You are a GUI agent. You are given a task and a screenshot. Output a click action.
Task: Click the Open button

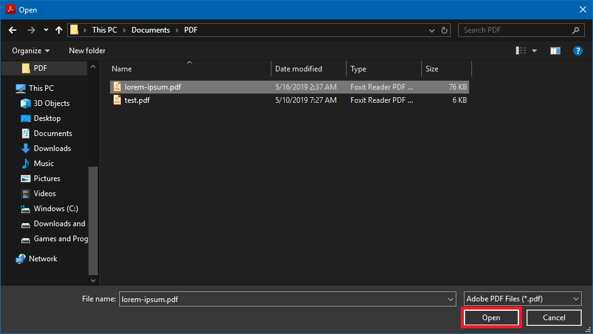[x=491, y=318]
